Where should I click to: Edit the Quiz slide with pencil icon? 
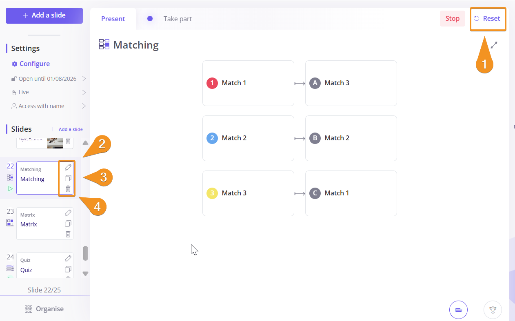coord(68,259)
